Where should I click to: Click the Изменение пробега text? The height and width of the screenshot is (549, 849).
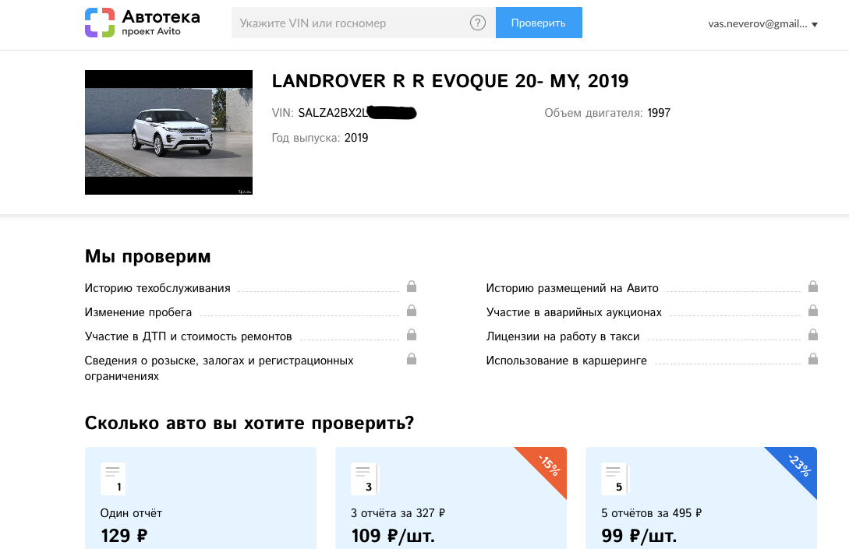pos(138,312)
